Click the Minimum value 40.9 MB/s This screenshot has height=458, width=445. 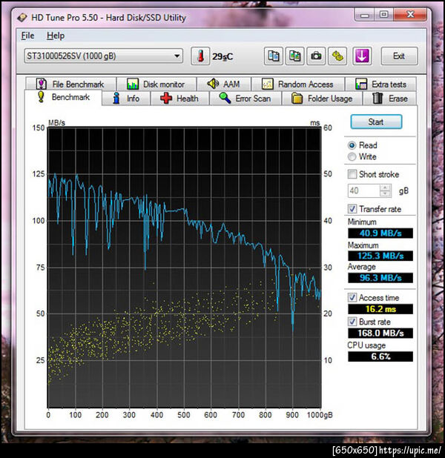pyautogui.click(x=380, y=233)
